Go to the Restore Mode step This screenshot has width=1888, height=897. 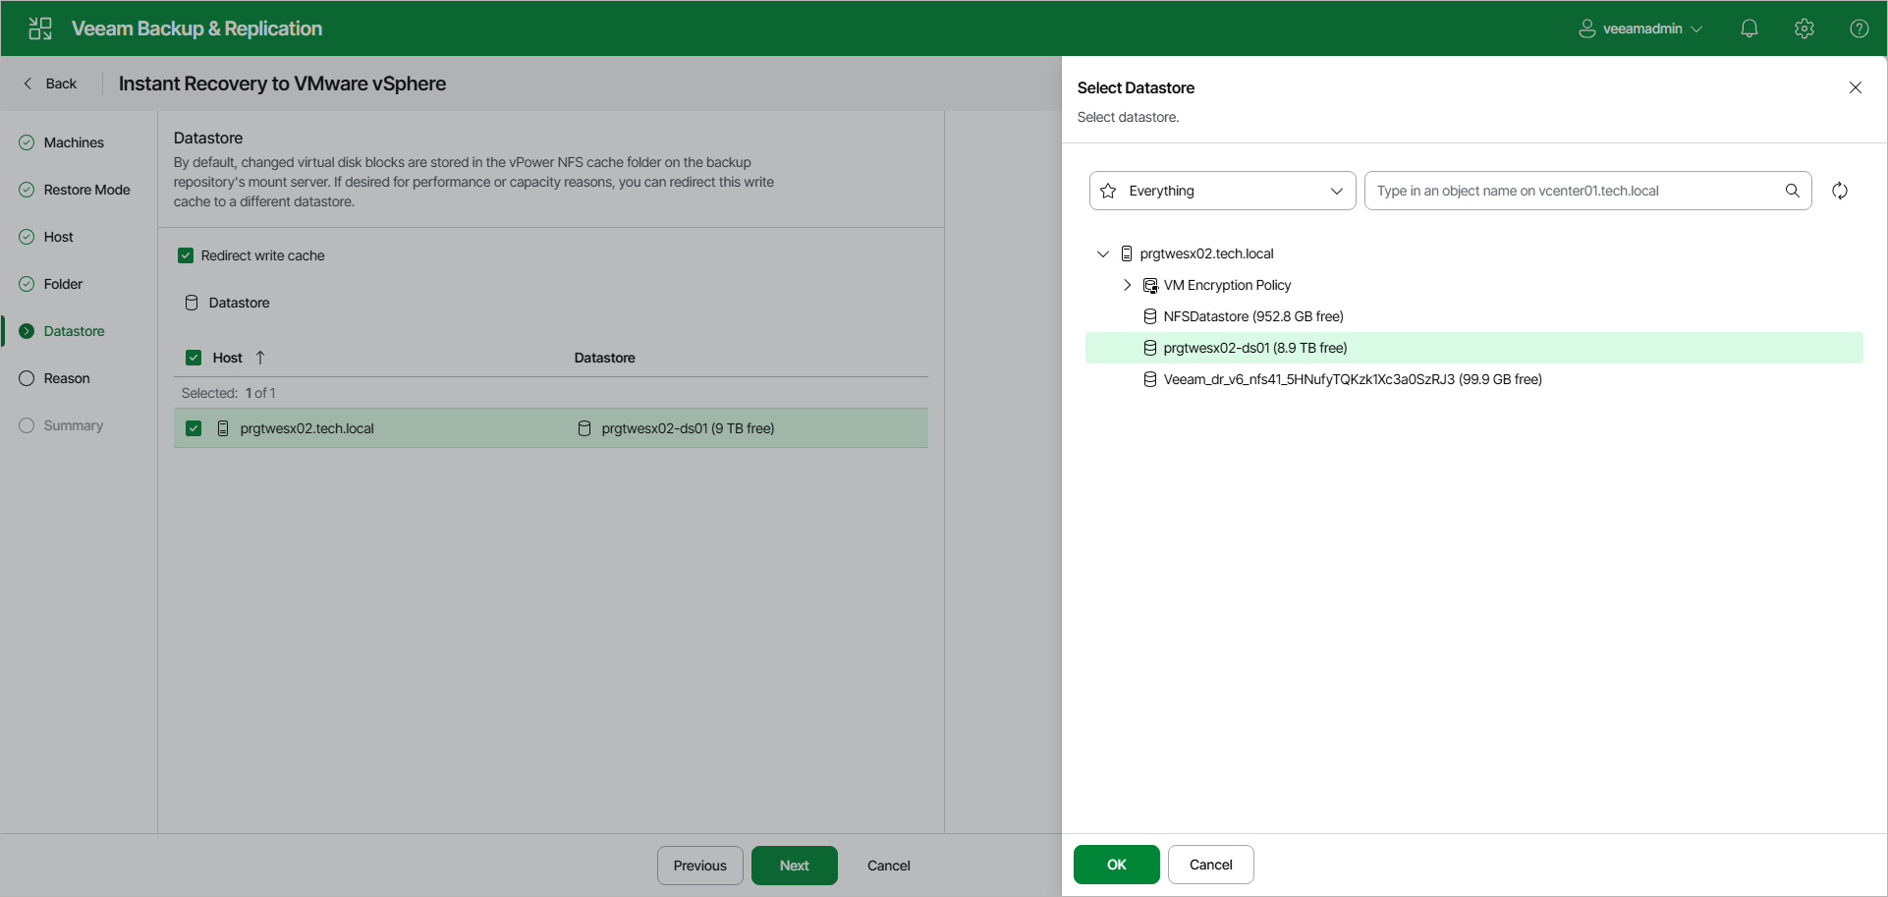[x=86, y=190]
